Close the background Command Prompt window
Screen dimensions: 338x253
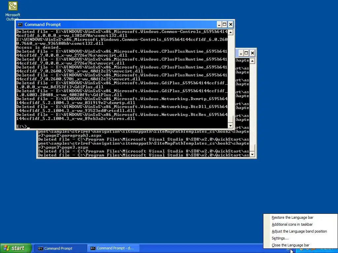coord(253,53)
